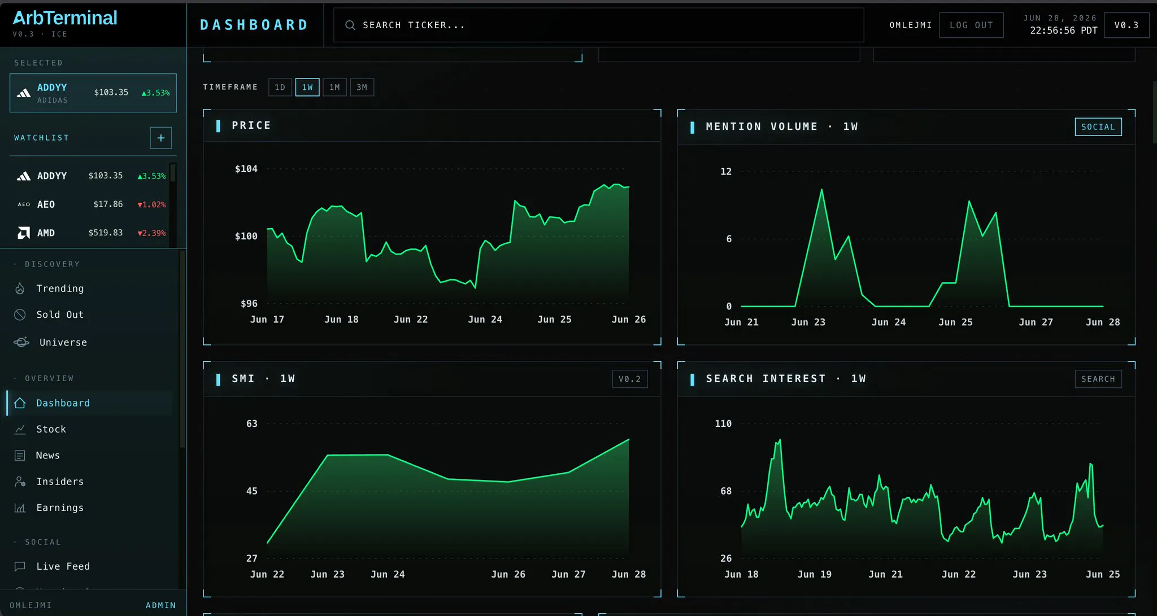Open the Universe page

point(63,342)
